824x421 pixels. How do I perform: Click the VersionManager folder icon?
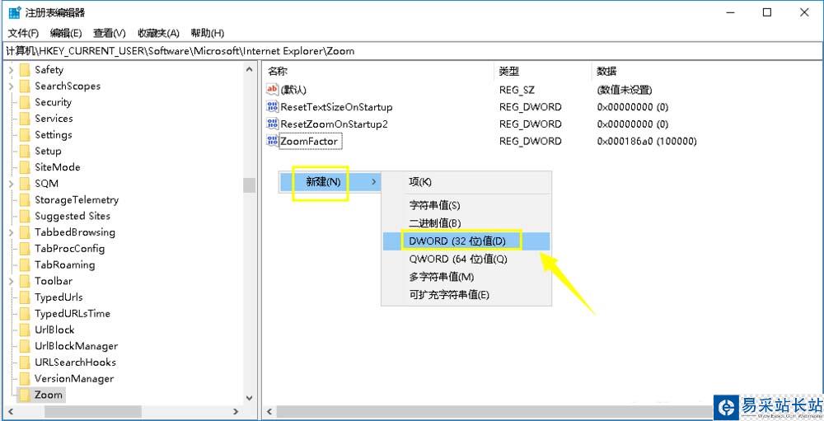click(25, 379)
